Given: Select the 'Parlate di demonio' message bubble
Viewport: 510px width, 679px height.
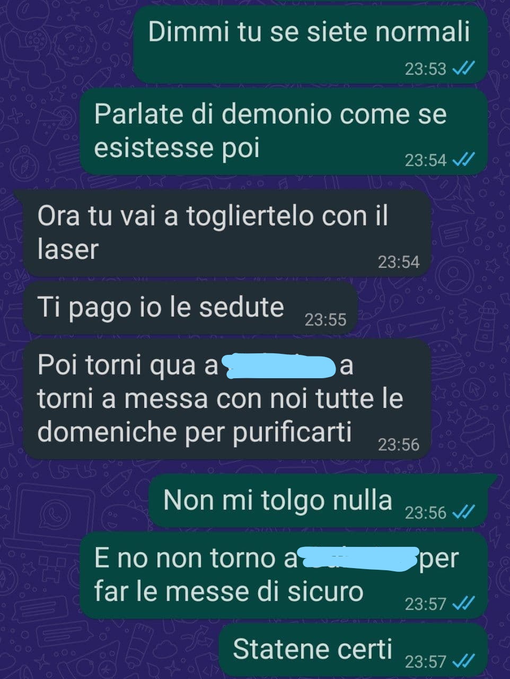Looking at the screenshot, I should click(x=284, y=132).
